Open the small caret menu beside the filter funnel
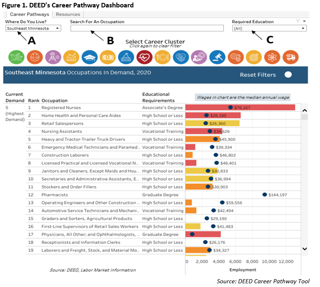Image resolution: width=320 pixels, height=287 pixels. pyautogui.click(x=304, y=21)
